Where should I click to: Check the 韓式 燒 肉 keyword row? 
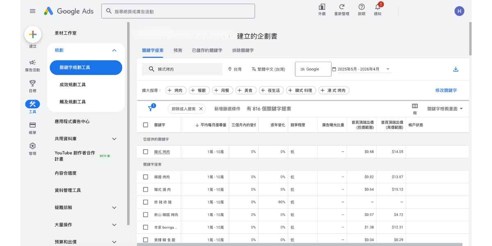pyautogui.click(x=146, y=189)
